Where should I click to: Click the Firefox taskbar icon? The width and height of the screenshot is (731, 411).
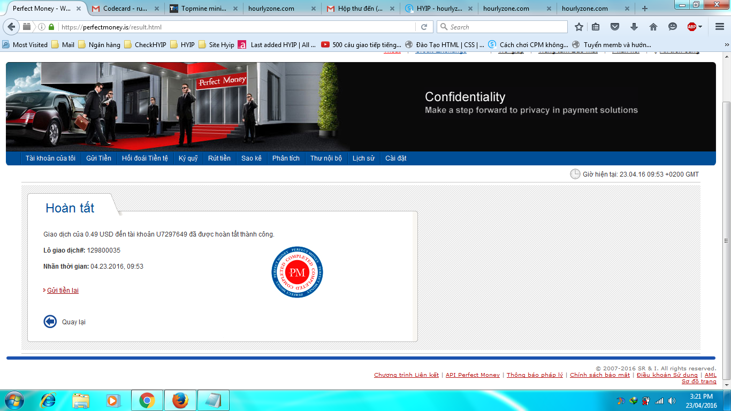pos(180,400)
